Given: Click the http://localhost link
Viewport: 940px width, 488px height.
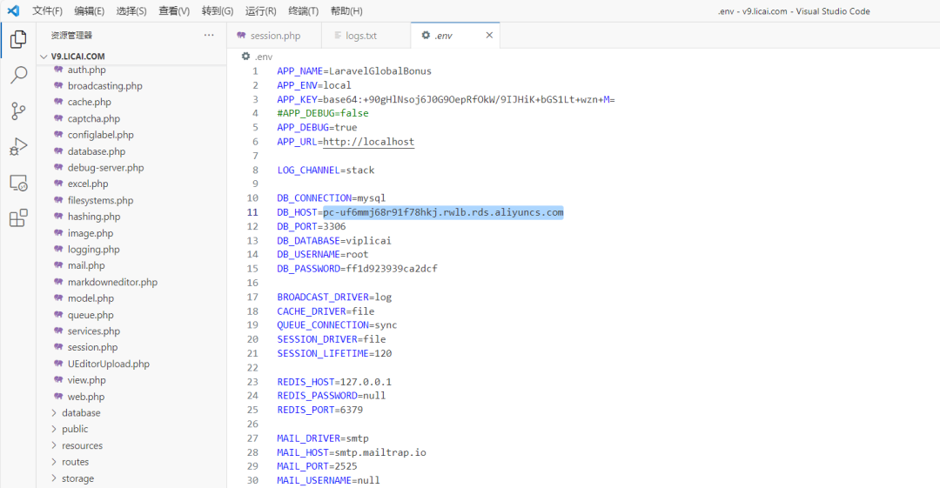Looking at the screenshot, I should (x=369, y=142).
